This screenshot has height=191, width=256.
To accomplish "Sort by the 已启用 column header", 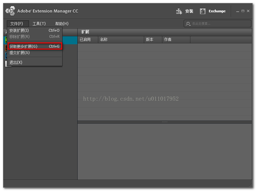I will click(88, 39).
